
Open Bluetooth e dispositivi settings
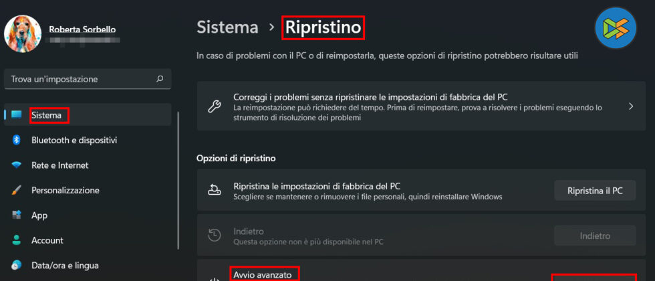[x=74, y=140]
